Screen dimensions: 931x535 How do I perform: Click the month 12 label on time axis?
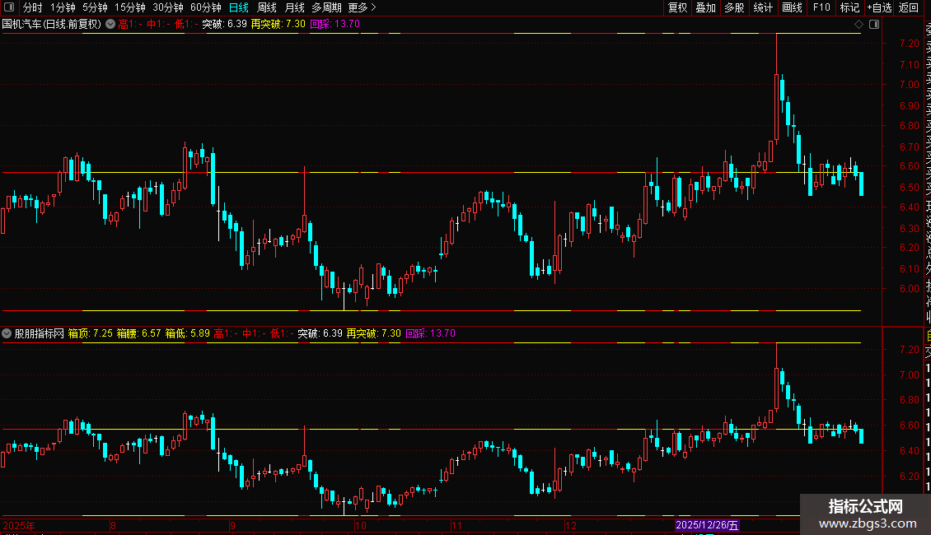pyautogui.click(x=571, y=525)
